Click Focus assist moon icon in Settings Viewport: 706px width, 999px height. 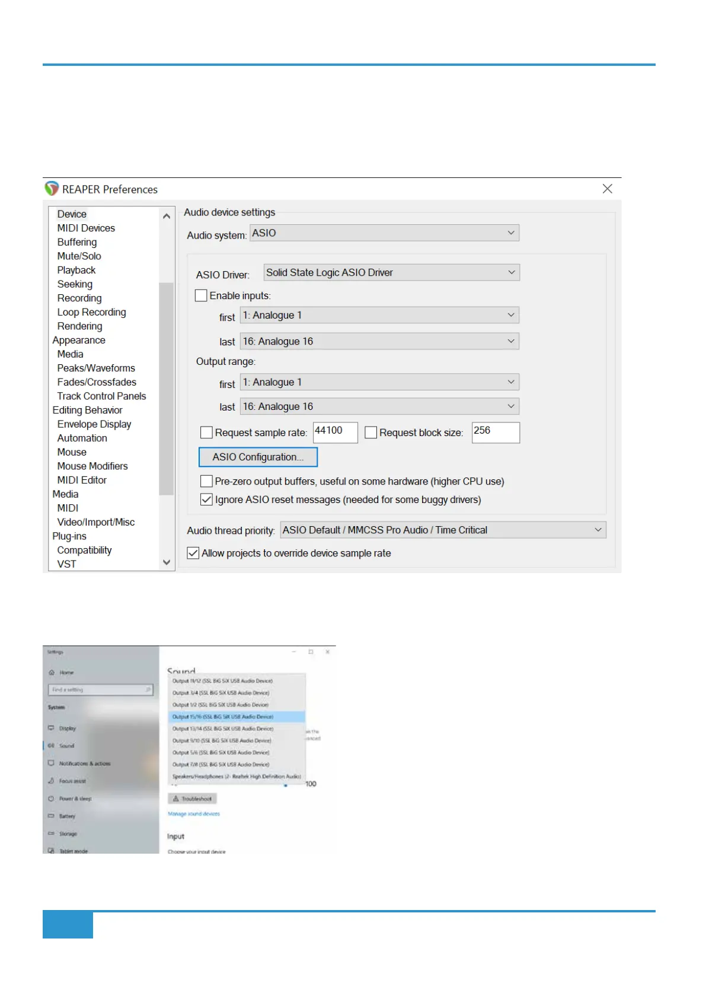click(x=51, y=781)
